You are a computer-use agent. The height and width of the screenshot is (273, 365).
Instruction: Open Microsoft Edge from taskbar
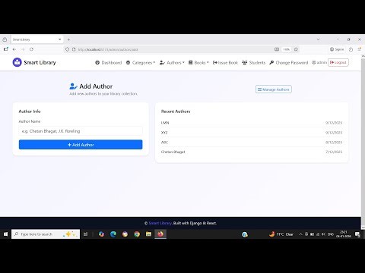click(113, 234)
